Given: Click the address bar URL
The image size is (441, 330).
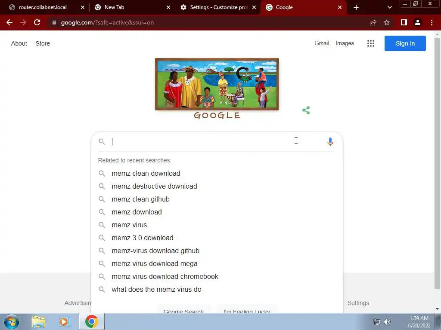Looking at the screenshot, I should tap(107, 22).
